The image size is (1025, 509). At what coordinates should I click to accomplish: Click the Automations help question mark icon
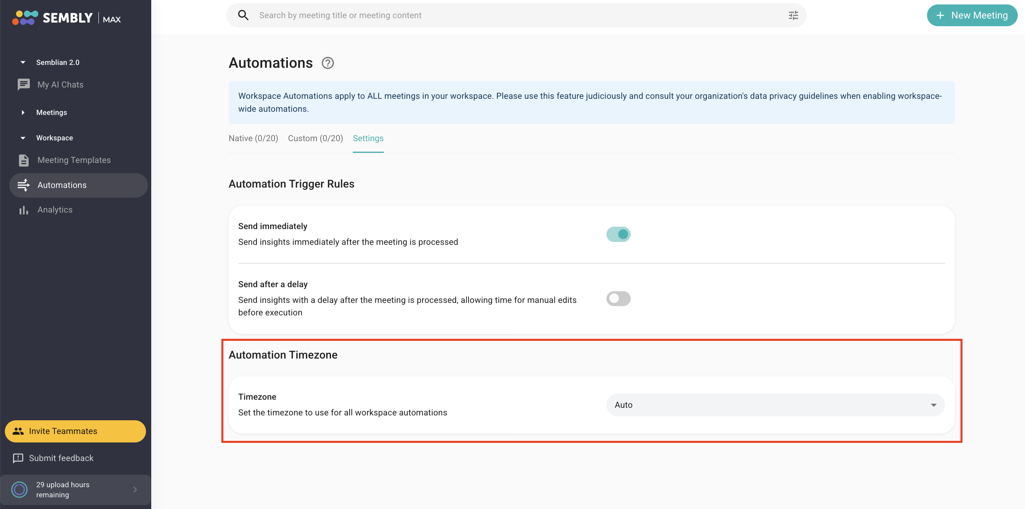tap(327, 63)
